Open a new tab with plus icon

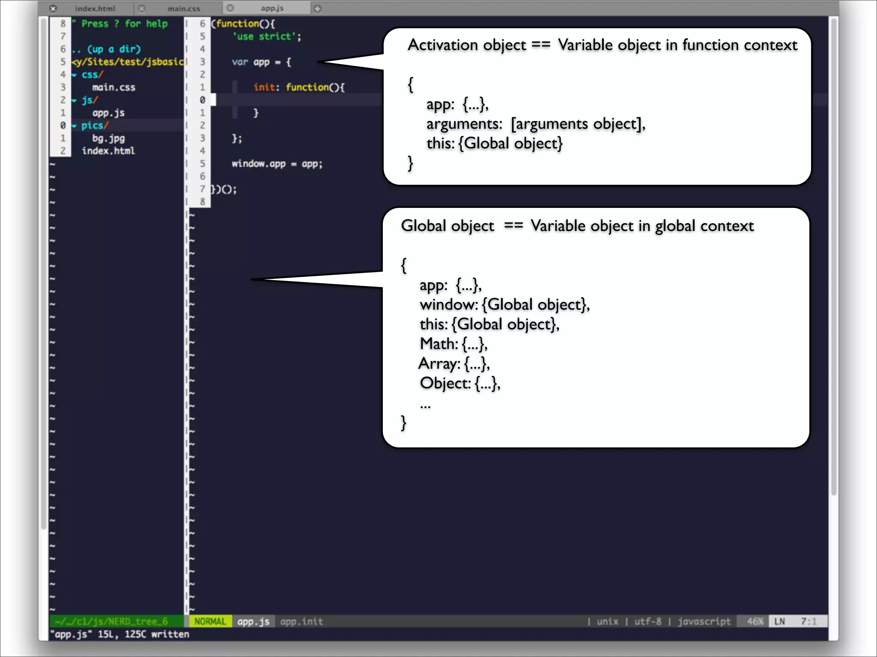(317, 9)
